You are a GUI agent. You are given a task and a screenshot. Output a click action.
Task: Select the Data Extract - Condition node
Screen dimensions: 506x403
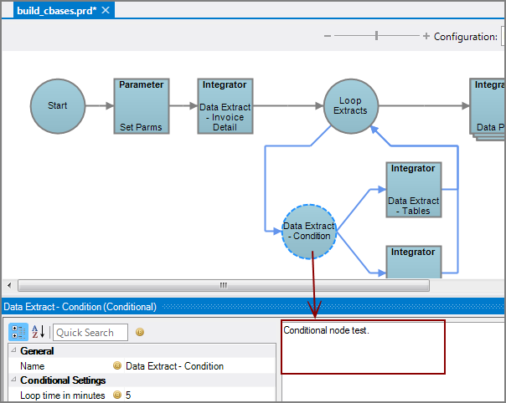pos(309,231)
